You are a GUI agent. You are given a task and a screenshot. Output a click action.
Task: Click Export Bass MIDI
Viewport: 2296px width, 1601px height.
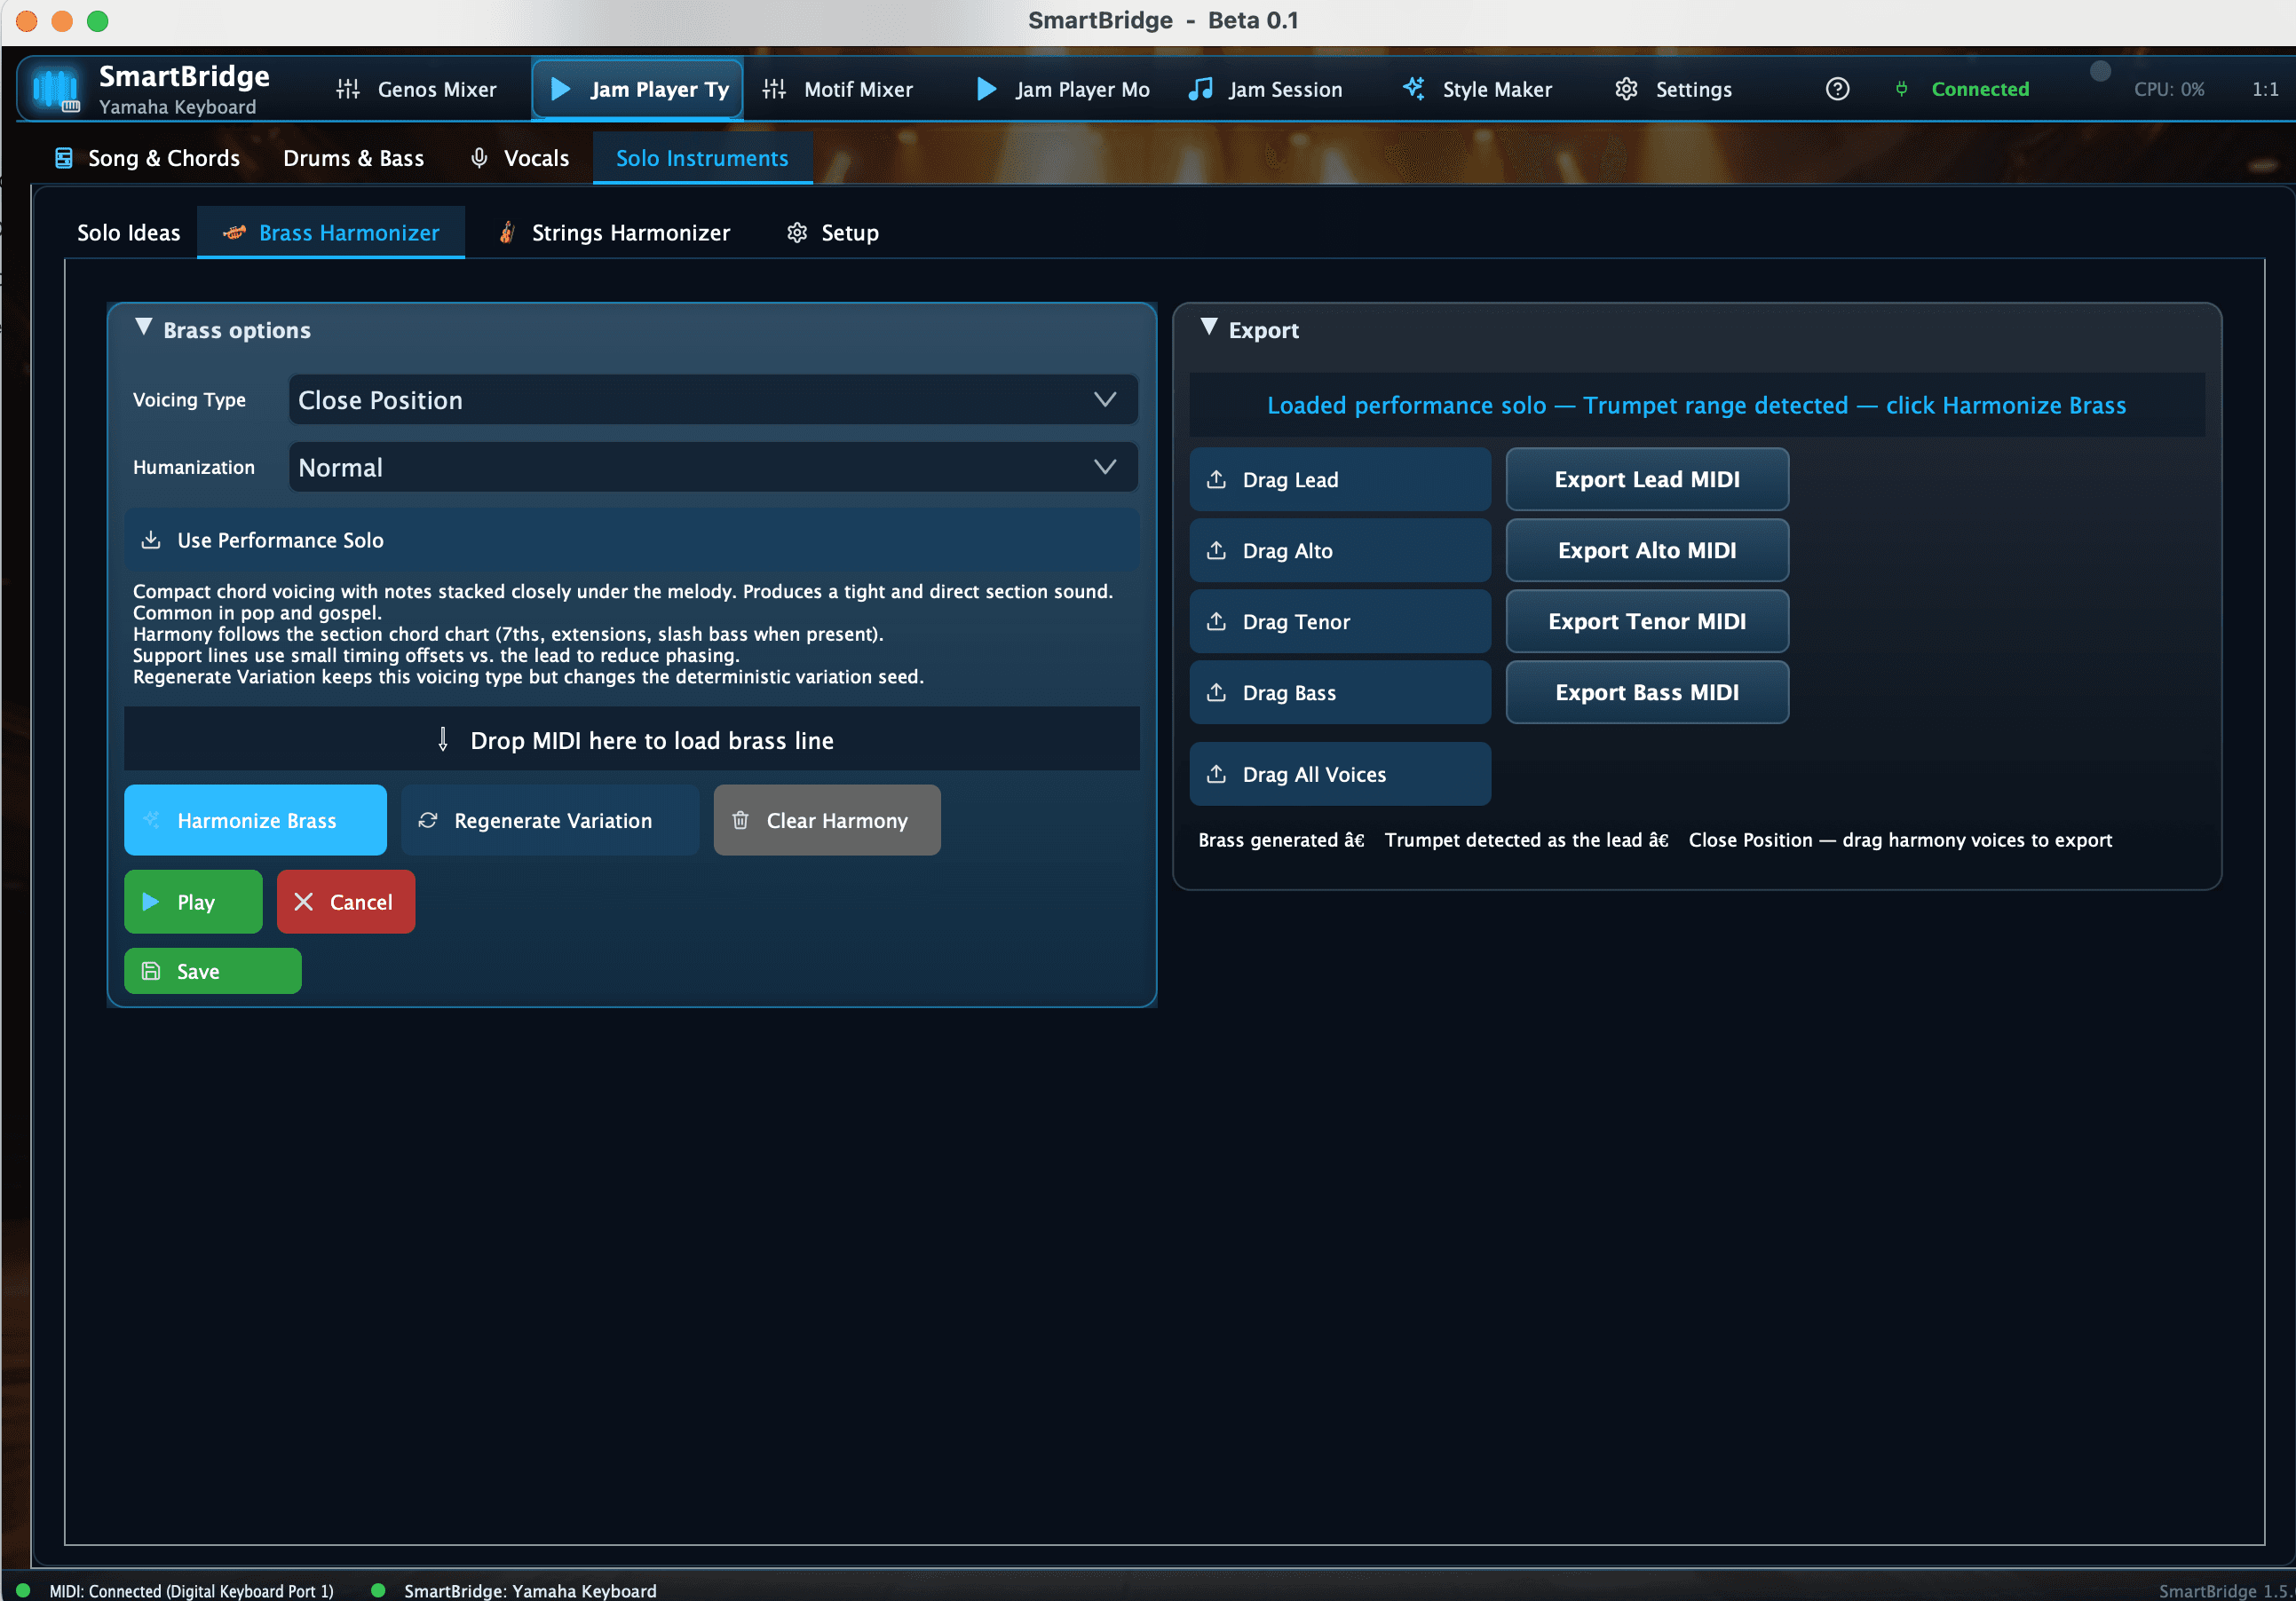pos(1647,692)
